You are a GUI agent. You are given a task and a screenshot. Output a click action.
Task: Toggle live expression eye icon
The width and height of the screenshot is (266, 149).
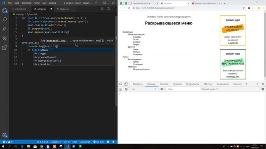(162, 89)
